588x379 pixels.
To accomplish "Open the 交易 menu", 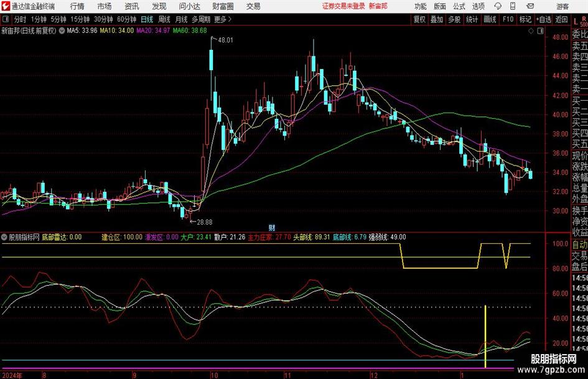I will pos(253,6).
